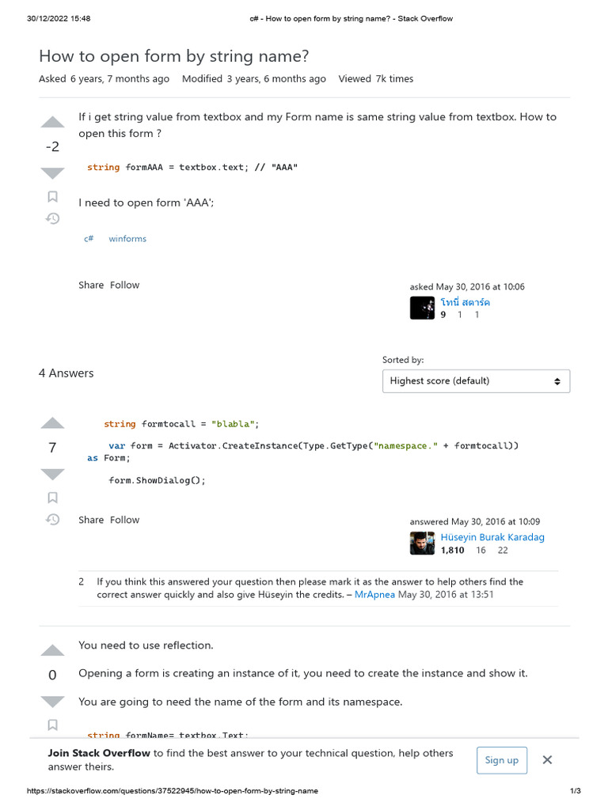
Task: Downvote the question with -2 score
Action: [x=52, y=172]
